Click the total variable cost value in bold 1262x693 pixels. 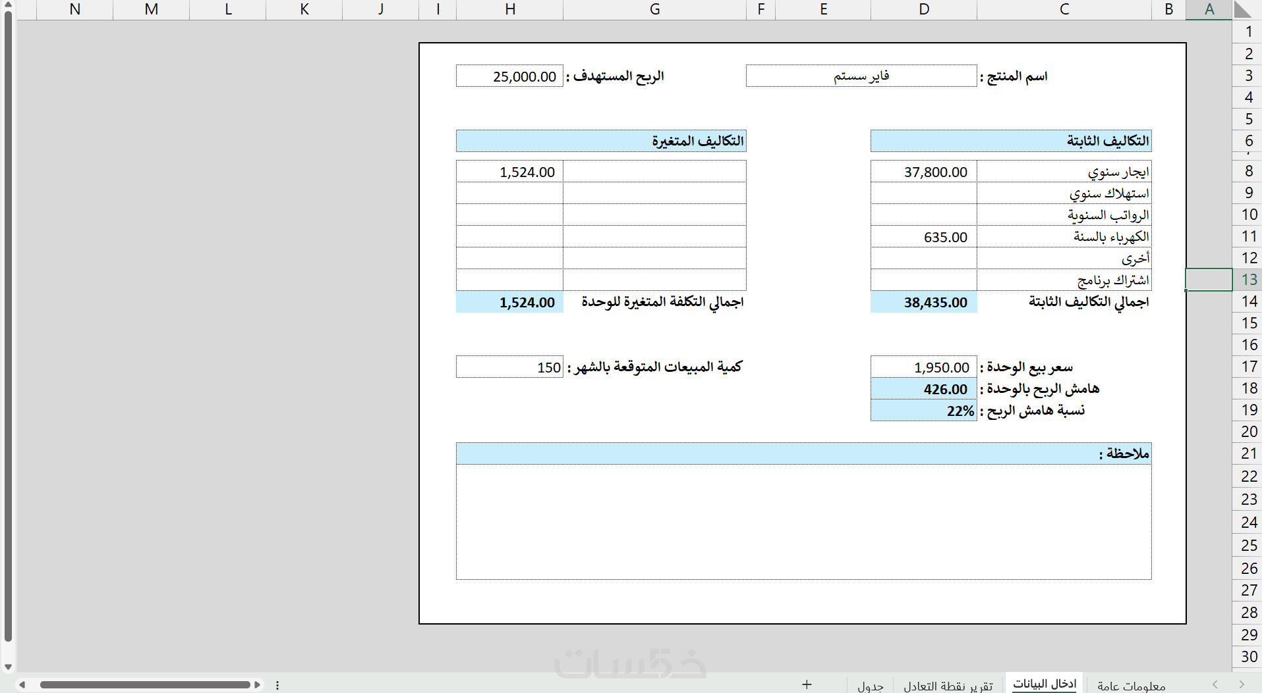coord(509,301)
